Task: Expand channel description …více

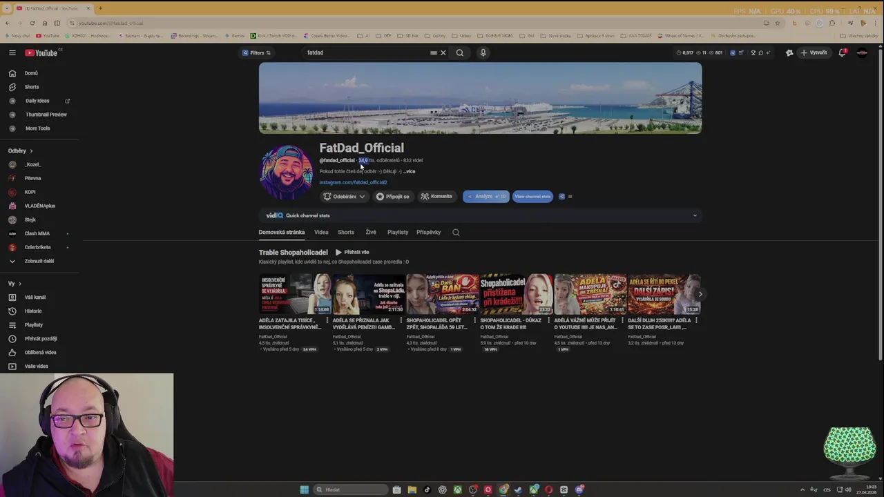Action: [409, 171]
